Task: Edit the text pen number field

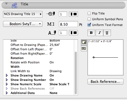Action: pyautogui.click(x=63, y=33)
